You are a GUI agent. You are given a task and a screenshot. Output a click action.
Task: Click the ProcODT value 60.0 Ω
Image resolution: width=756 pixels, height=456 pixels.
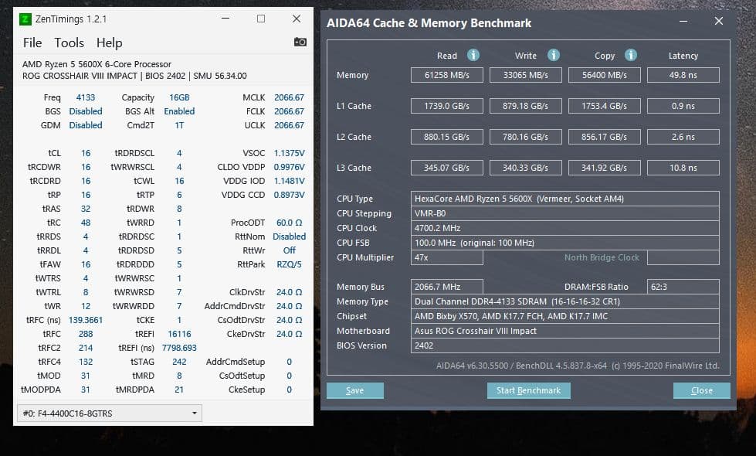point(290,223)
